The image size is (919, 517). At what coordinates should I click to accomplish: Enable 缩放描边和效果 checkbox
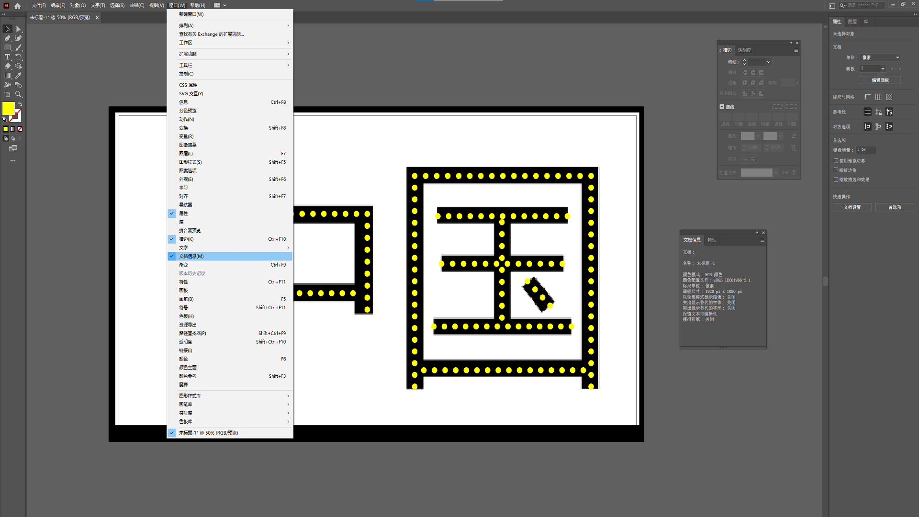[836, 180]
